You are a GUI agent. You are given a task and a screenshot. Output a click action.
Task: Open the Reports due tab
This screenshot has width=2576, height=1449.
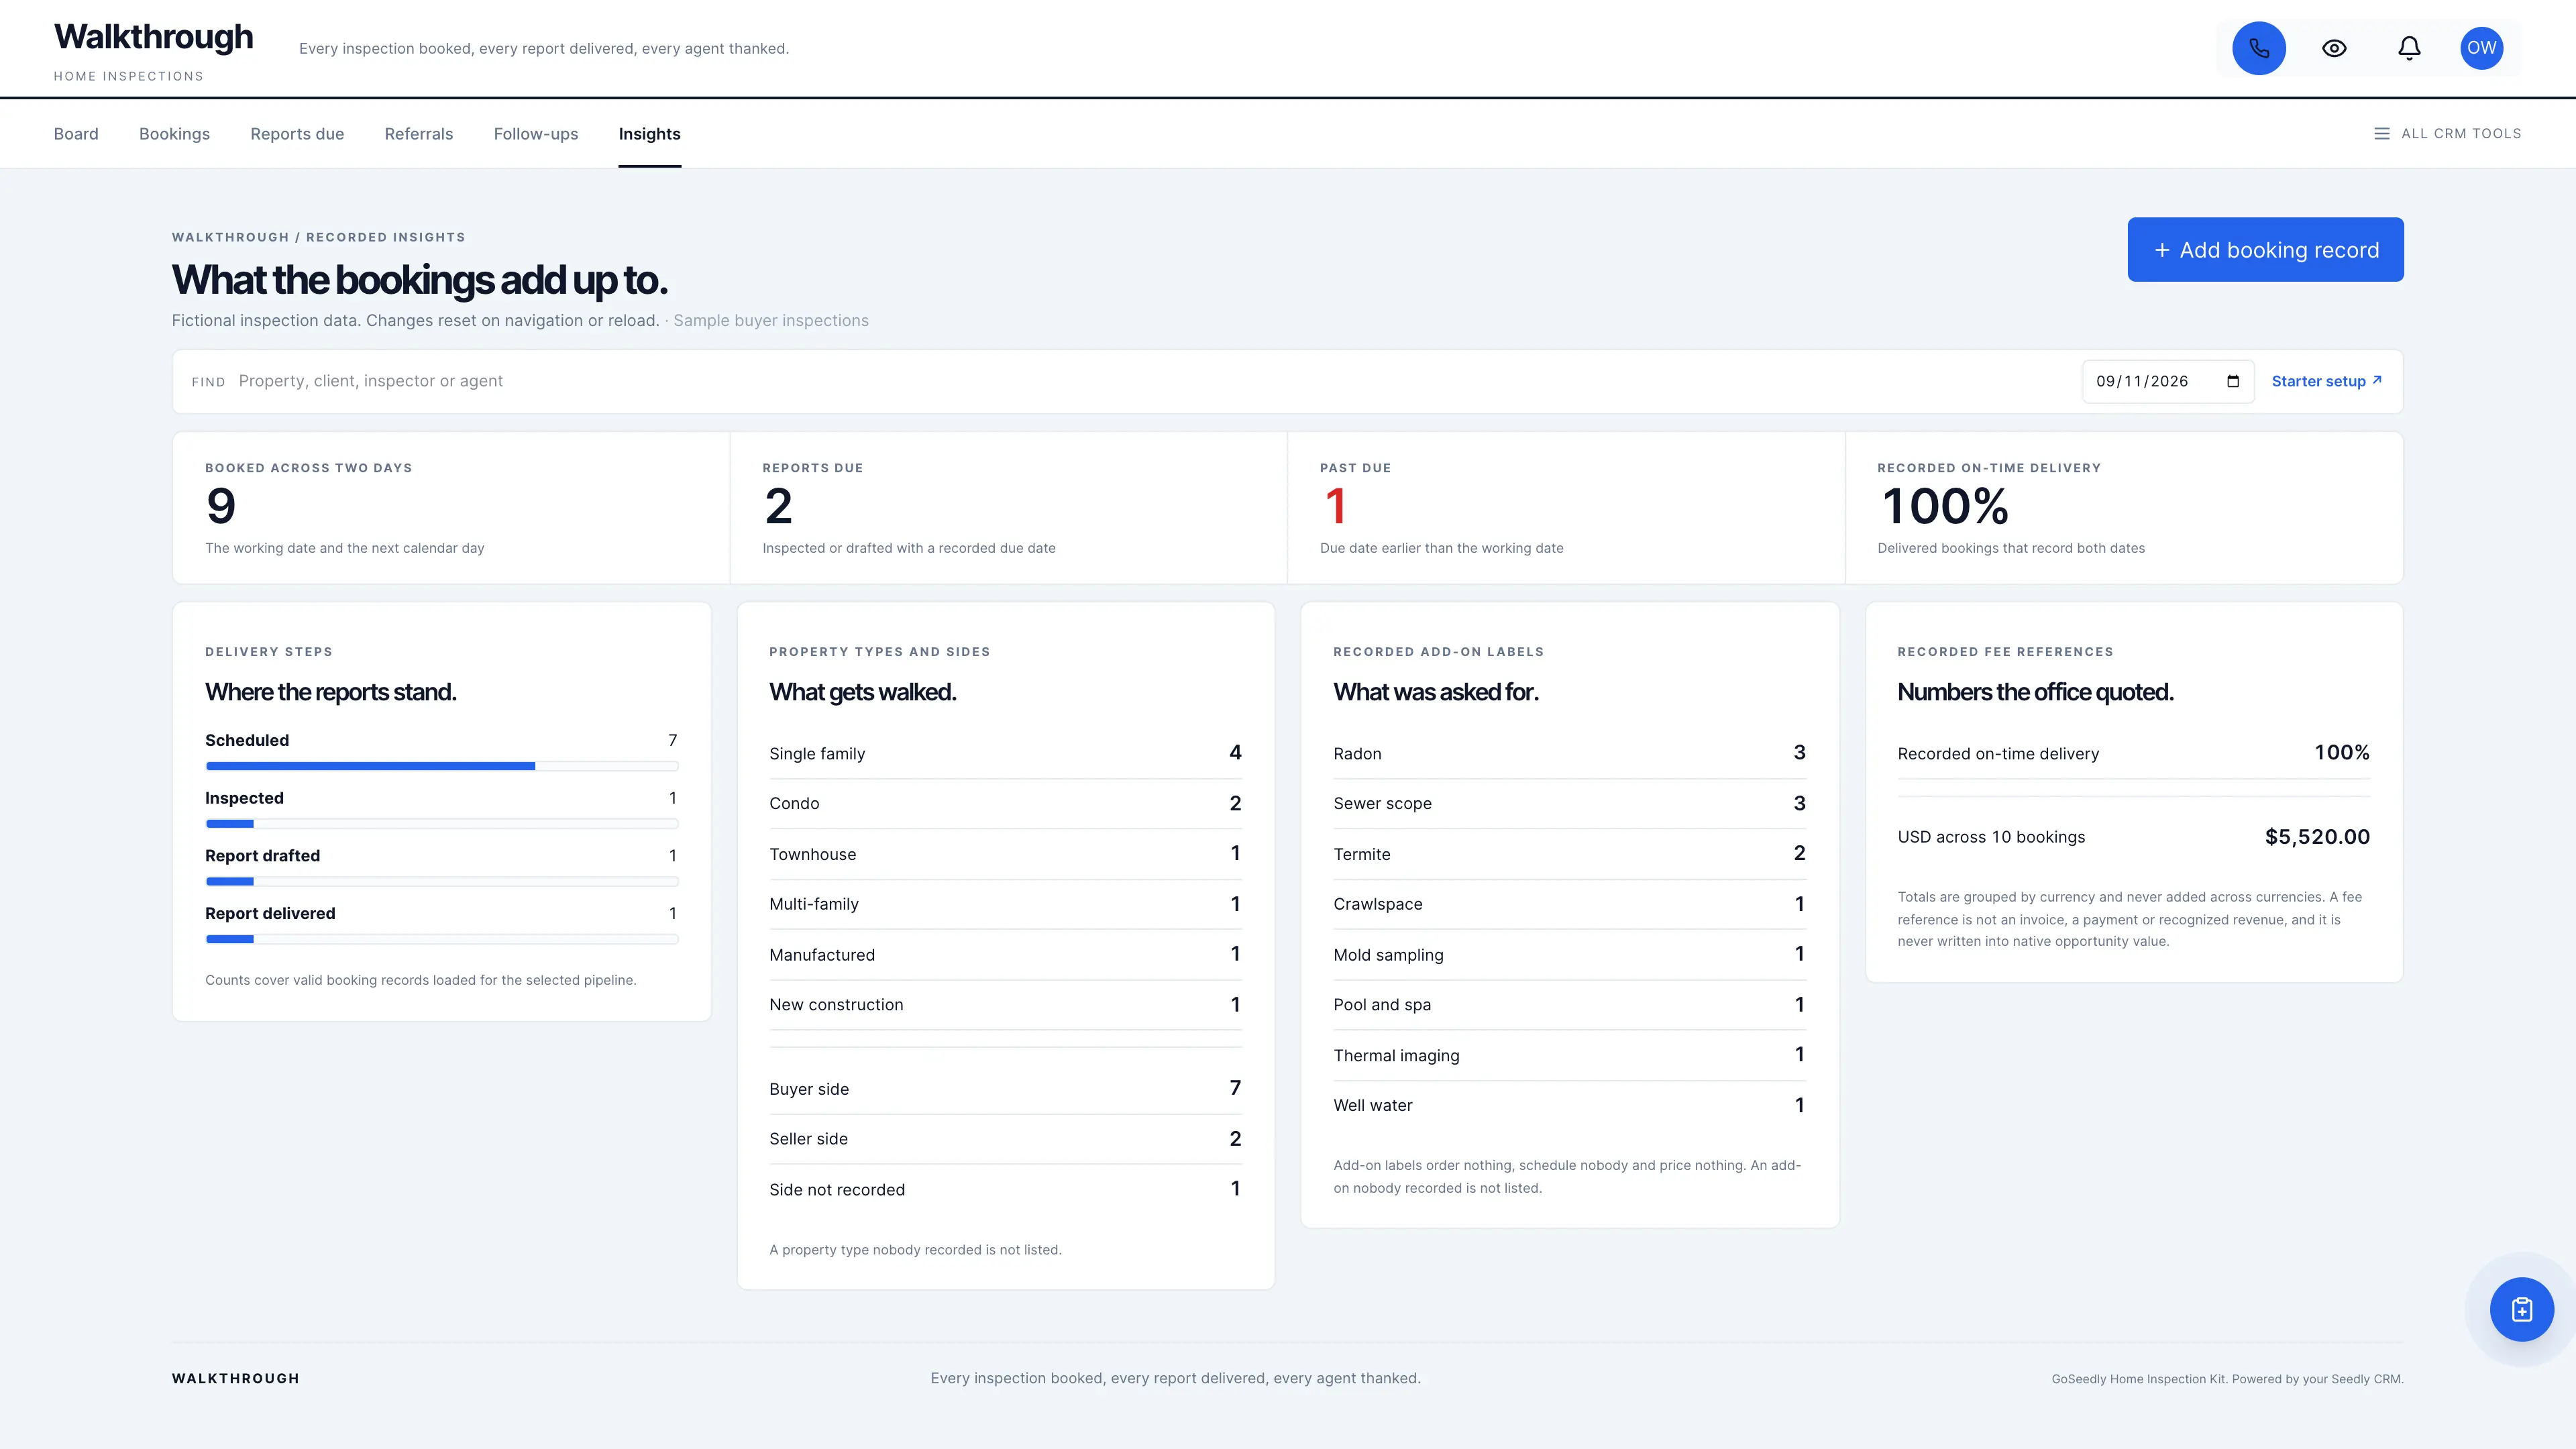[297, 134]
